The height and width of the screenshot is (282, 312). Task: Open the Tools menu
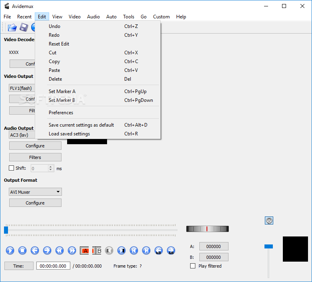pos(129,17)
